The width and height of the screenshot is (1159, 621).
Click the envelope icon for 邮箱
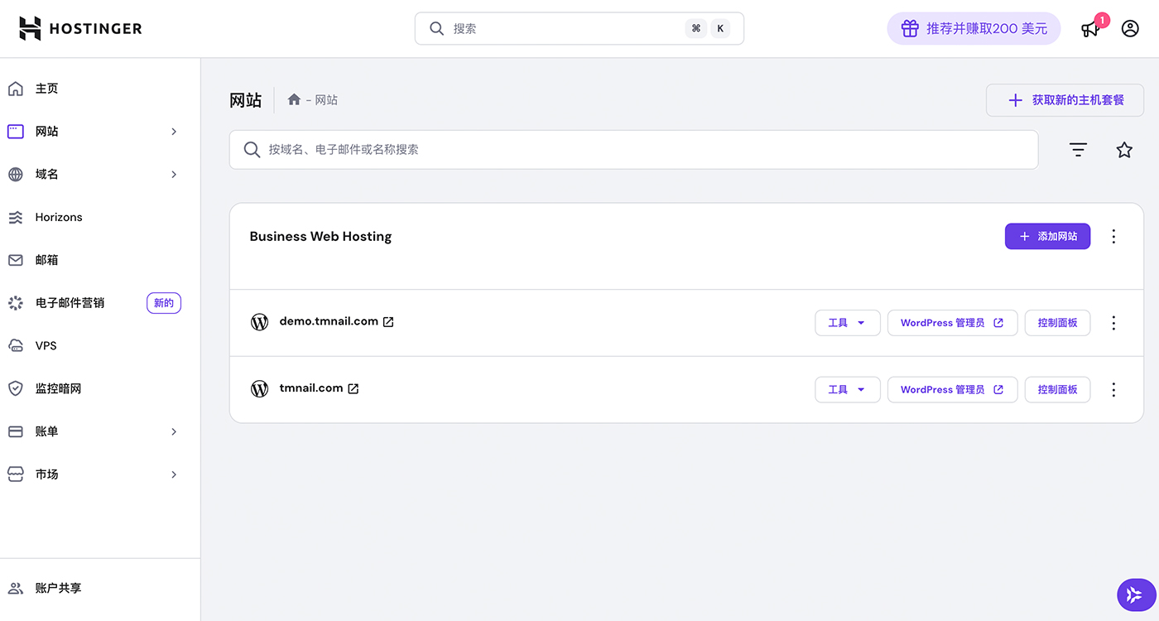pos(15,260)
